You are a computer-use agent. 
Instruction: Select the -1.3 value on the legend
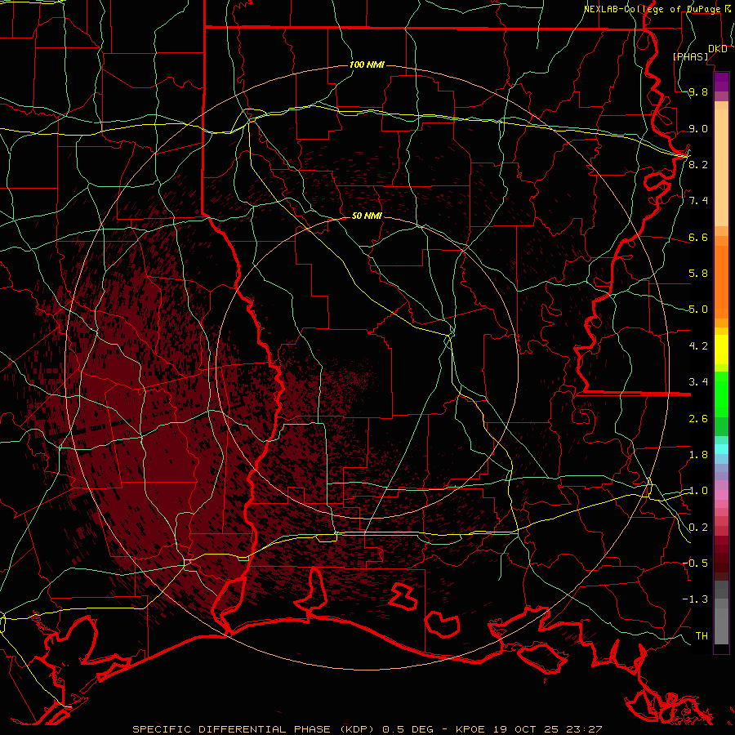pos(695,599)
